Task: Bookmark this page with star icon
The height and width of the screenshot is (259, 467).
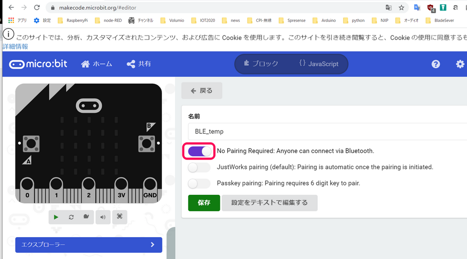Action: pos(401,8)
